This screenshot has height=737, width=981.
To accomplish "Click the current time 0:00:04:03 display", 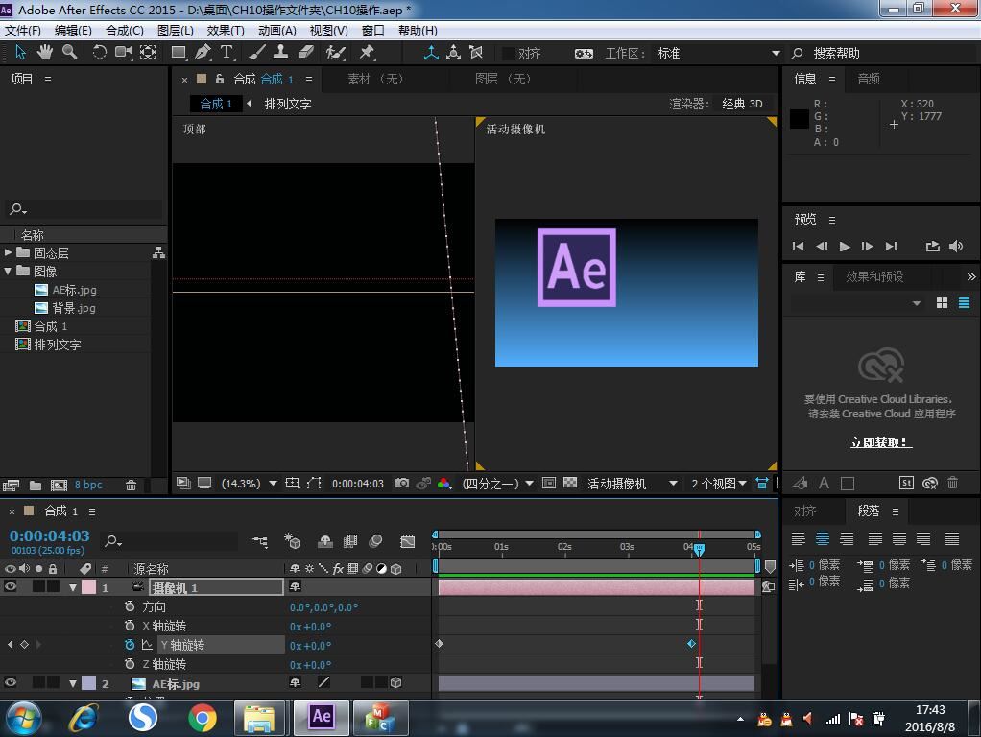I will tap(49, 535).
